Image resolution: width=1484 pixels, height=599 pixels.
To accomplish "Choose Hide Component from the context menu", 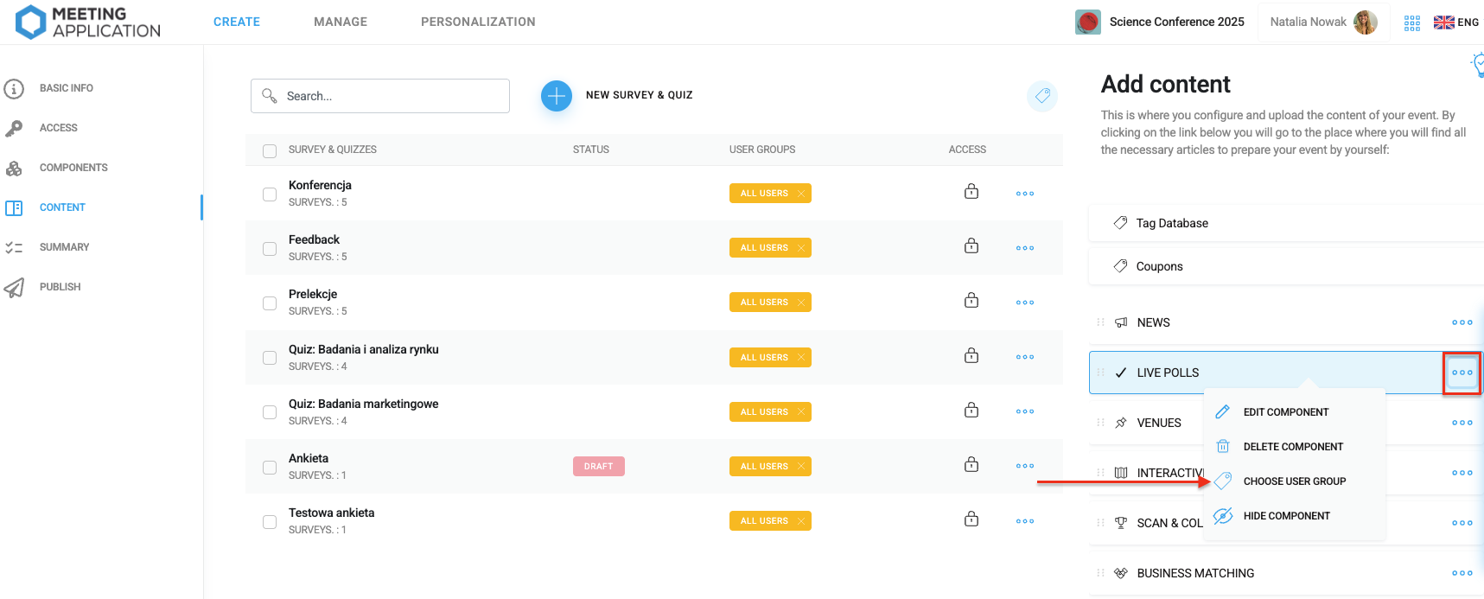I will (x=1286, y=516).
